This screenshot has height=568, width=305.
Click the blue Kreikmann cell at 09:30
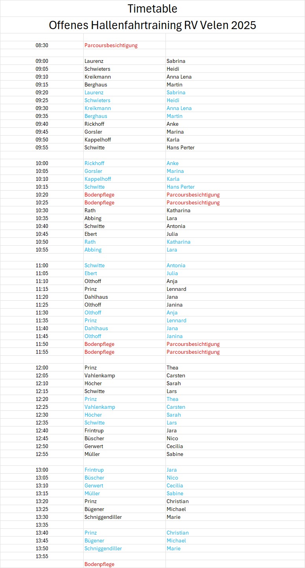(97, 108)
